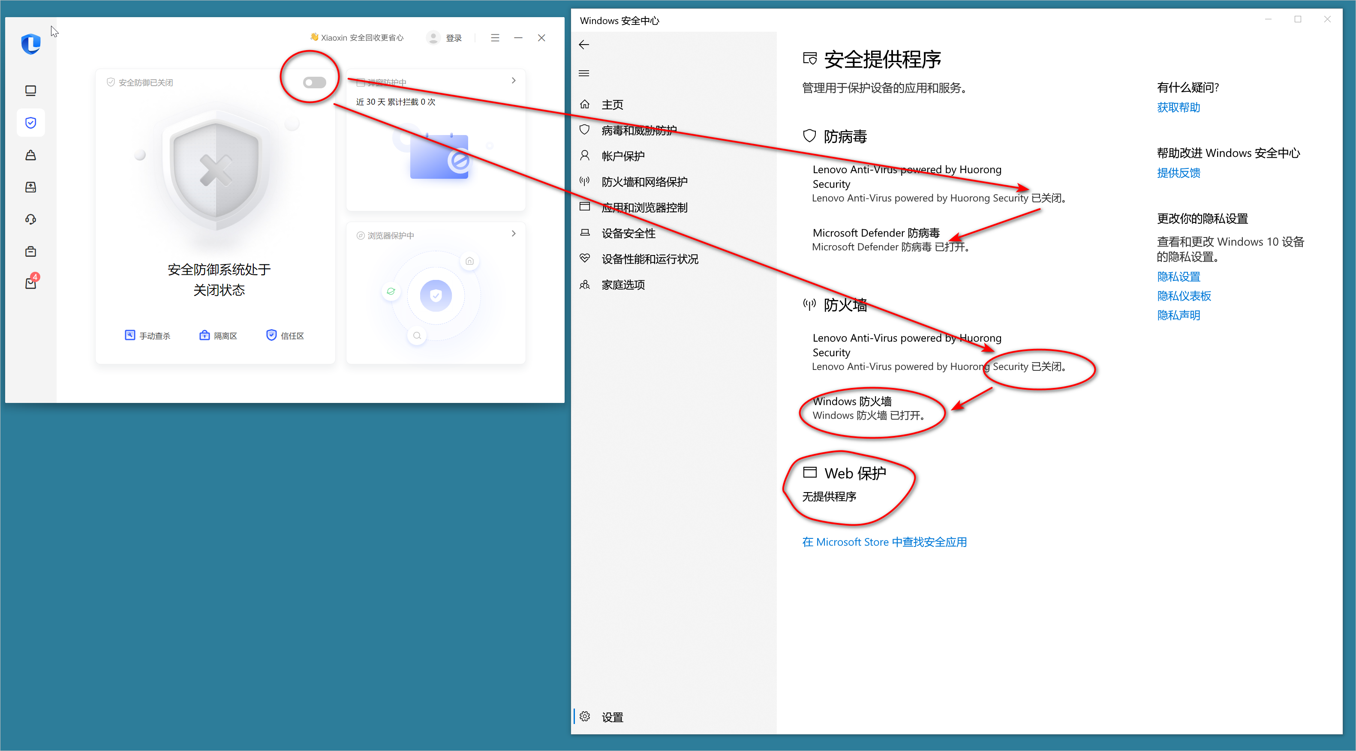The width and height of the screenshot is (1356, 751).
Task: Click 手动查杀 manual scan button
Action: click(147, 336)
